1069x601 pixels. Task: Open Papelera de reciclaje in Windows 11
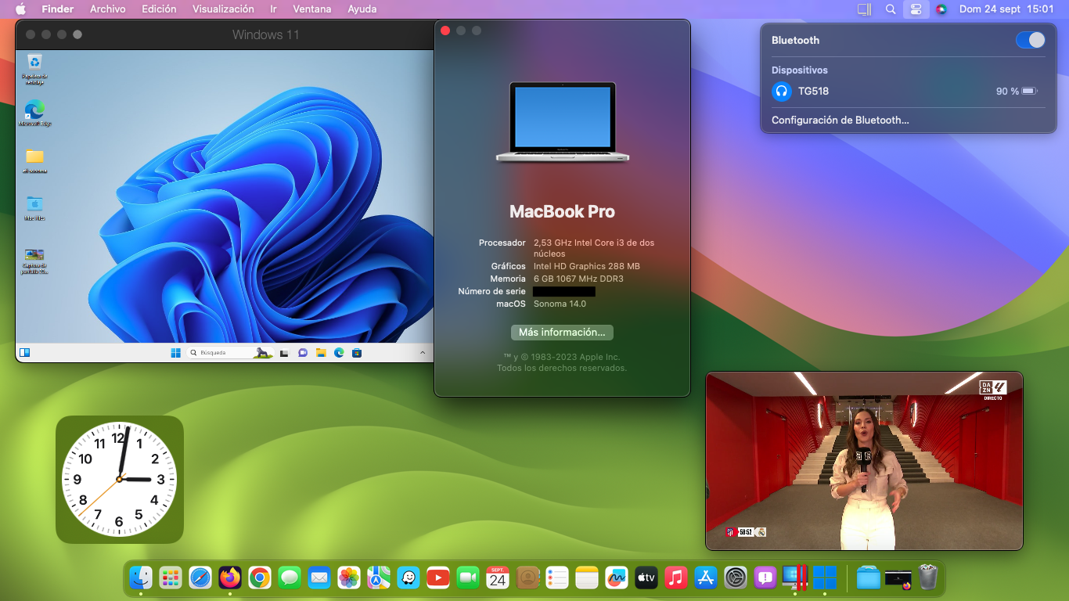(34, 69)
